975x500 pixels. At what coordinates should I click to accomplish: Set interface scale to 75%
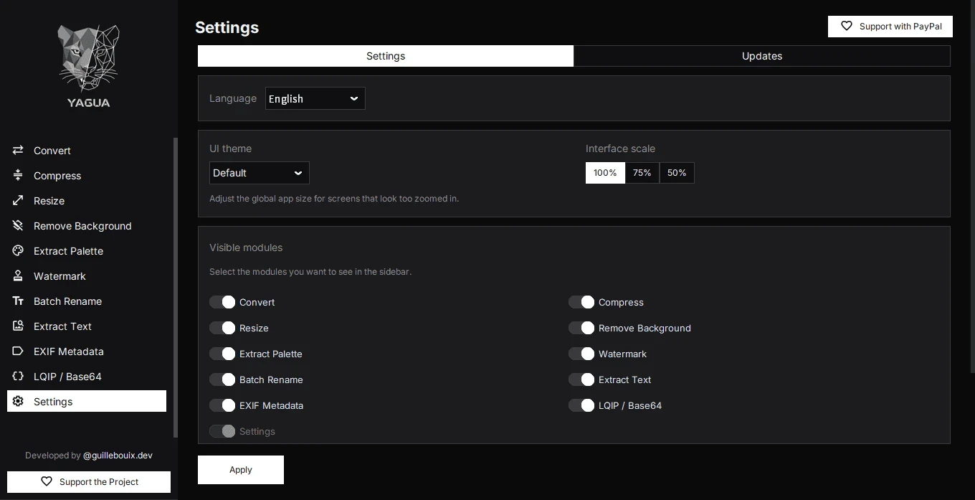(x=642, y=173)
